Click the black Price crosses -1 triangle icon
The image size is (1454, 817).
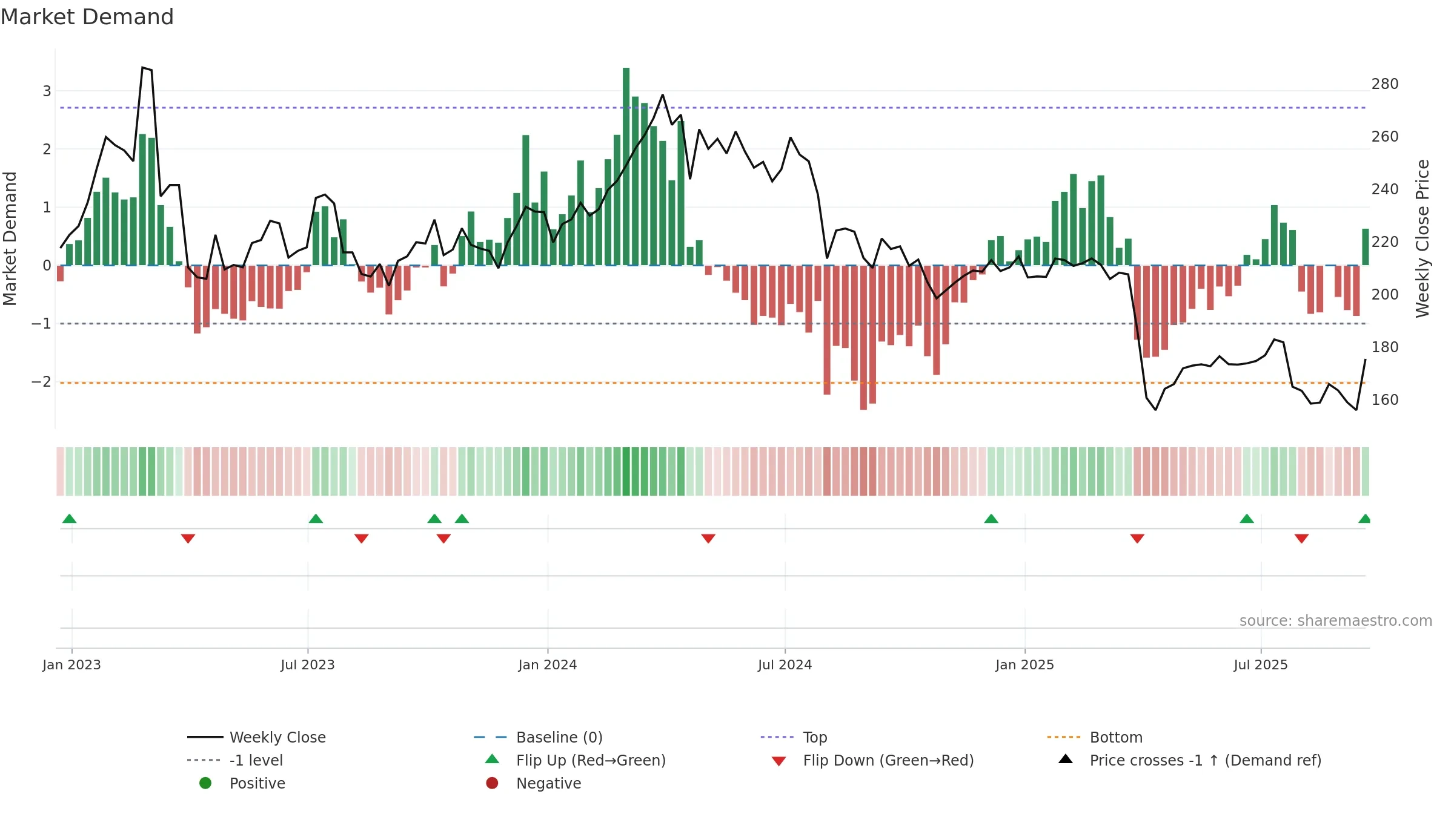(x=1066, y=759)
